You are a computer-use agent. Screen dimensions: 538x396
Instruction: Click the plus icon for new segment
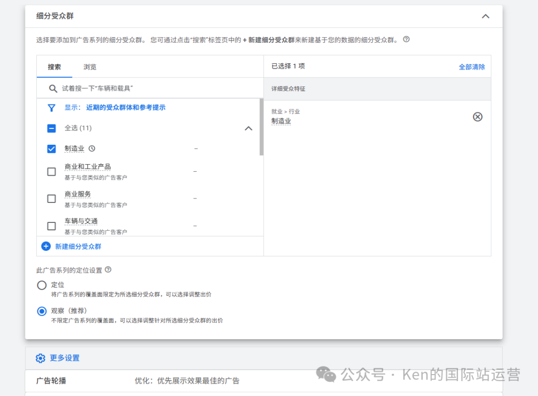coord(46,246)
